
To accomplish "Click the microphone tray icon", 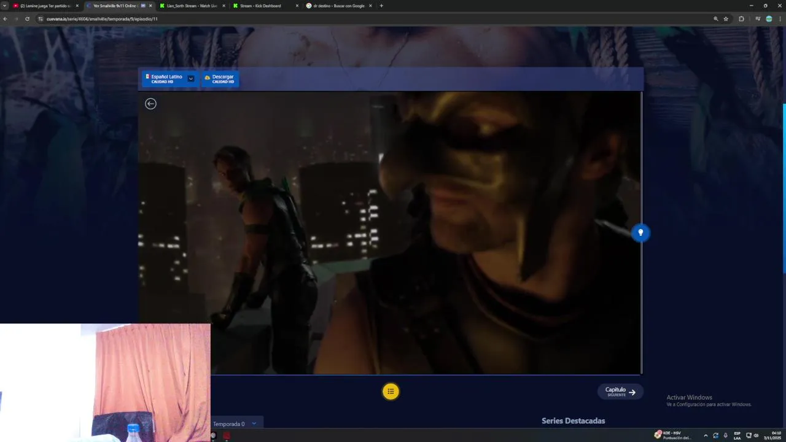I will click(725, 435).
